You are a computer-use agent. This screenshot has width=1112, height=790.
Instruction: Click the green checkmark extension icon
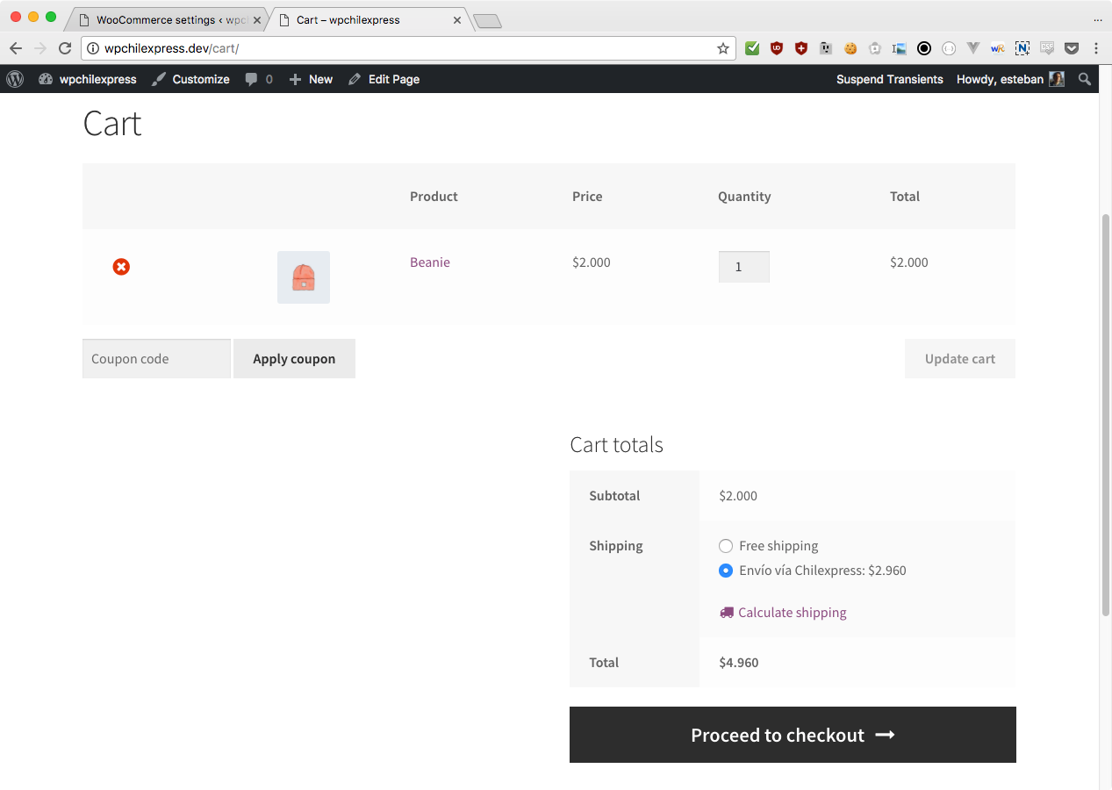752,48
